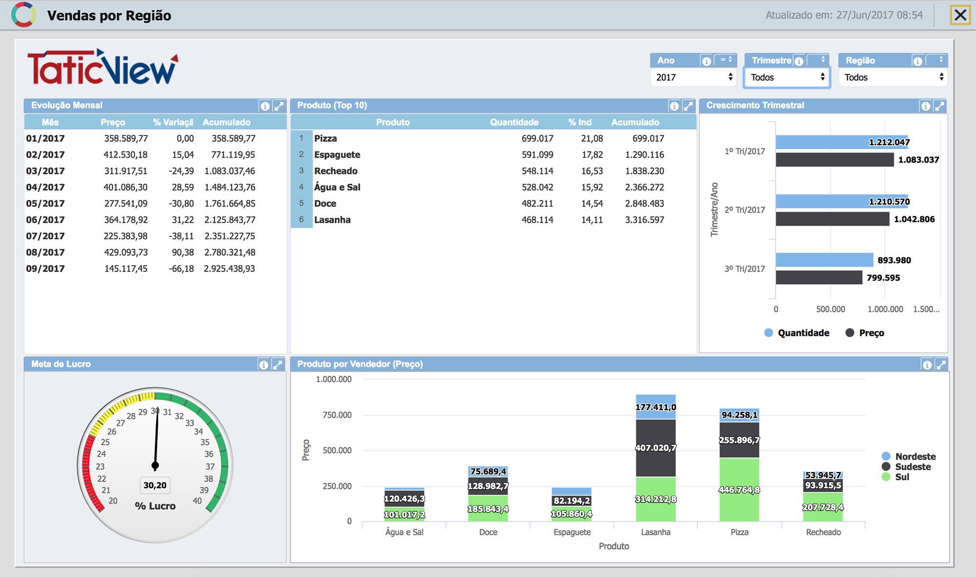Maximize the Crescimento Trimestral chart

click(x=939, y=106)
